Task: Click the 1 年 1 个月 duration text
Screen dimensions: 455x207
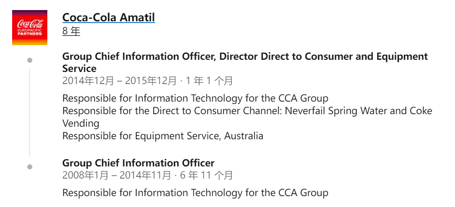Action: click(209, 81)
